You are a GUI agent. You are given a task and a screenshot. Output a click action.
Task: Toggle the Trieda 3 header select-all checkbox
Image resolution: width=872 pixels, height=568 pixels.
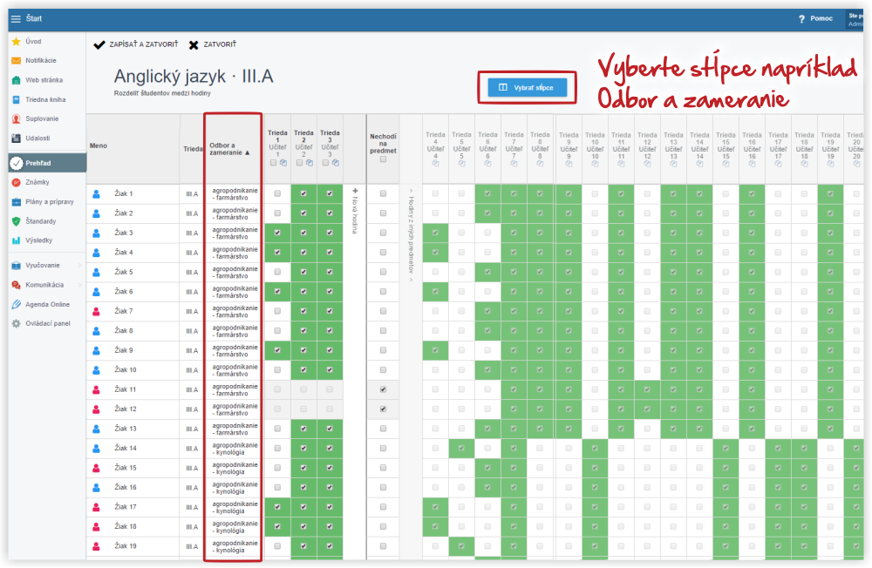tap(325, 163)
